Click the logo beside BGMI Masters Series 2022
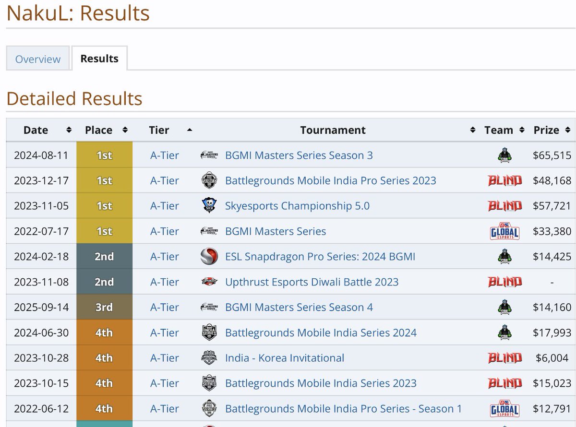Viewport: 576px width, 427px height. coord(209,231)
